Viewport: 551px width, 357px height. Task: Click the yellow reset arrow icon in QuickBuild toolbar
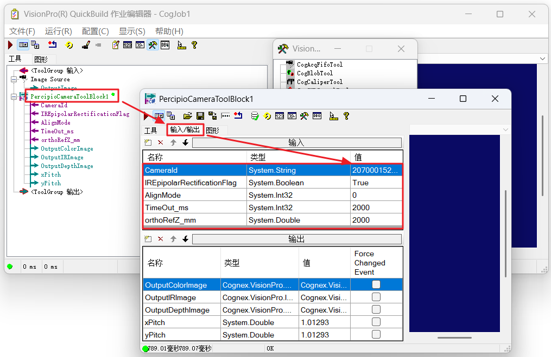coord(69,45)
